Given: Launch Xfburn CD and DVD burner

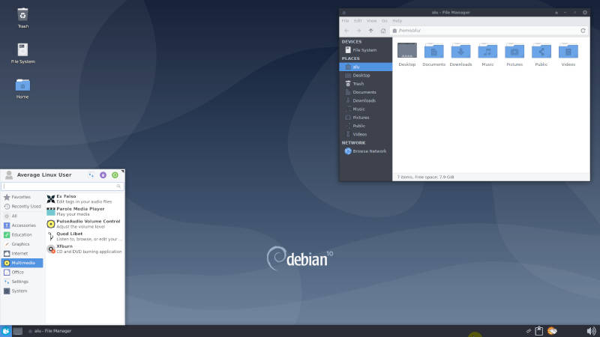Looking at the screenshot, I should [85, 249].
